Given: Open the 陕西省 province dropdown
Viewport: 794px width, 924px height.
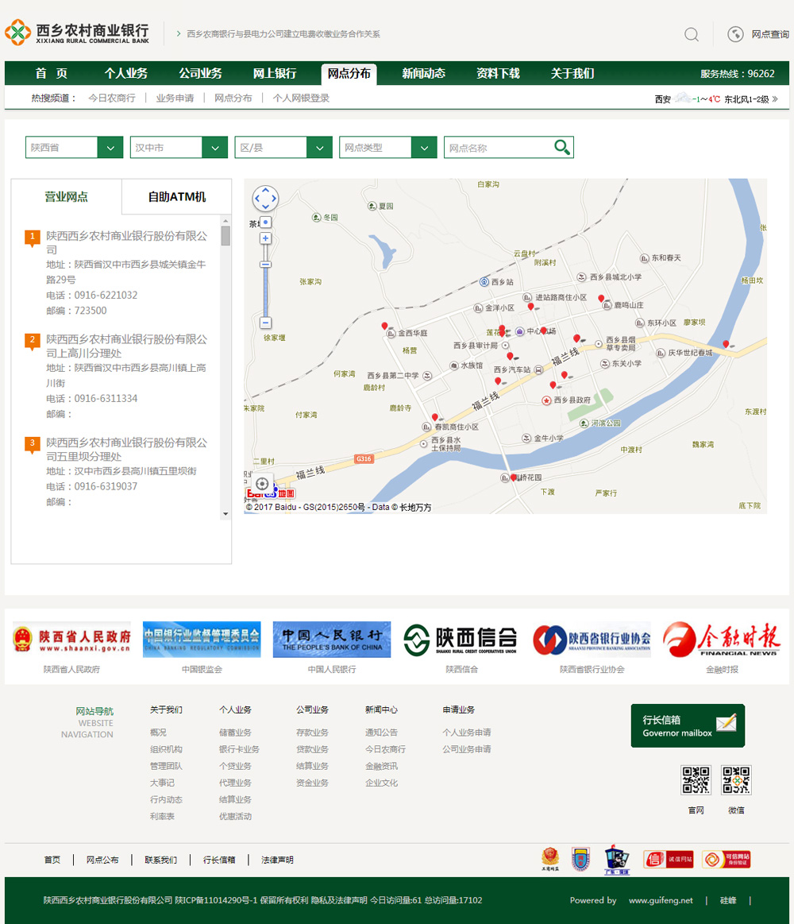Looking at the screenshot, I should 74,147.
